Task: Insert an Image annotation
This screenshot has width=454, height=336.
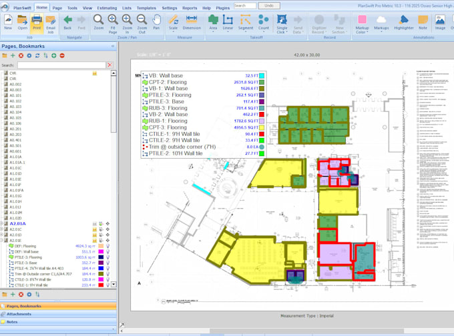Action: point(440,19)
